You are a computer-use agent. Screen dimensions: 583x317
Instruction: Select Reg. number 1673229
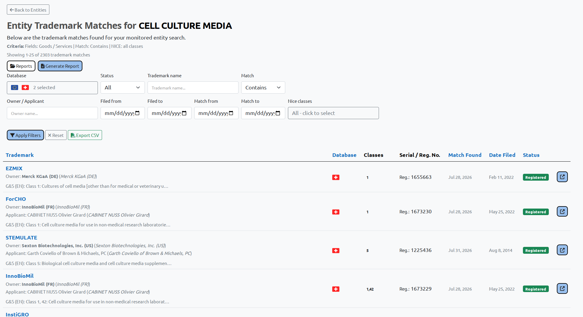[x=421, y=289]
